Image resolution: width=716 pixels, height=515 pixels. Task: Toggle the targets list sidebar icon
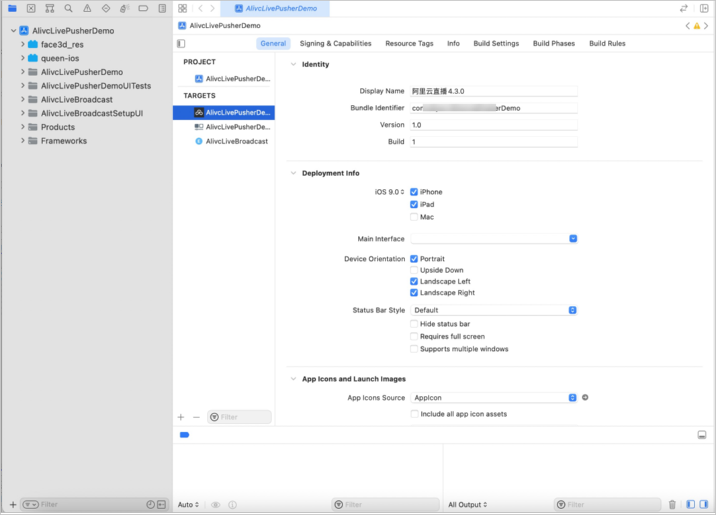pyautogui.click(x=181, y=44)
